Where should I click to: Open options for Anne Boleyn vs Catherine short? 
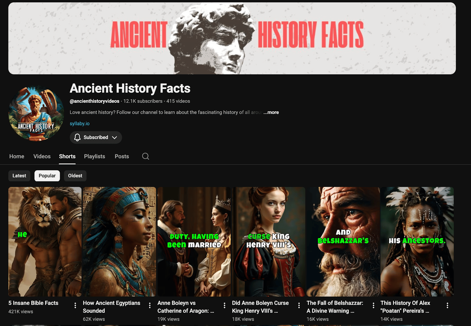coord(224,305)
